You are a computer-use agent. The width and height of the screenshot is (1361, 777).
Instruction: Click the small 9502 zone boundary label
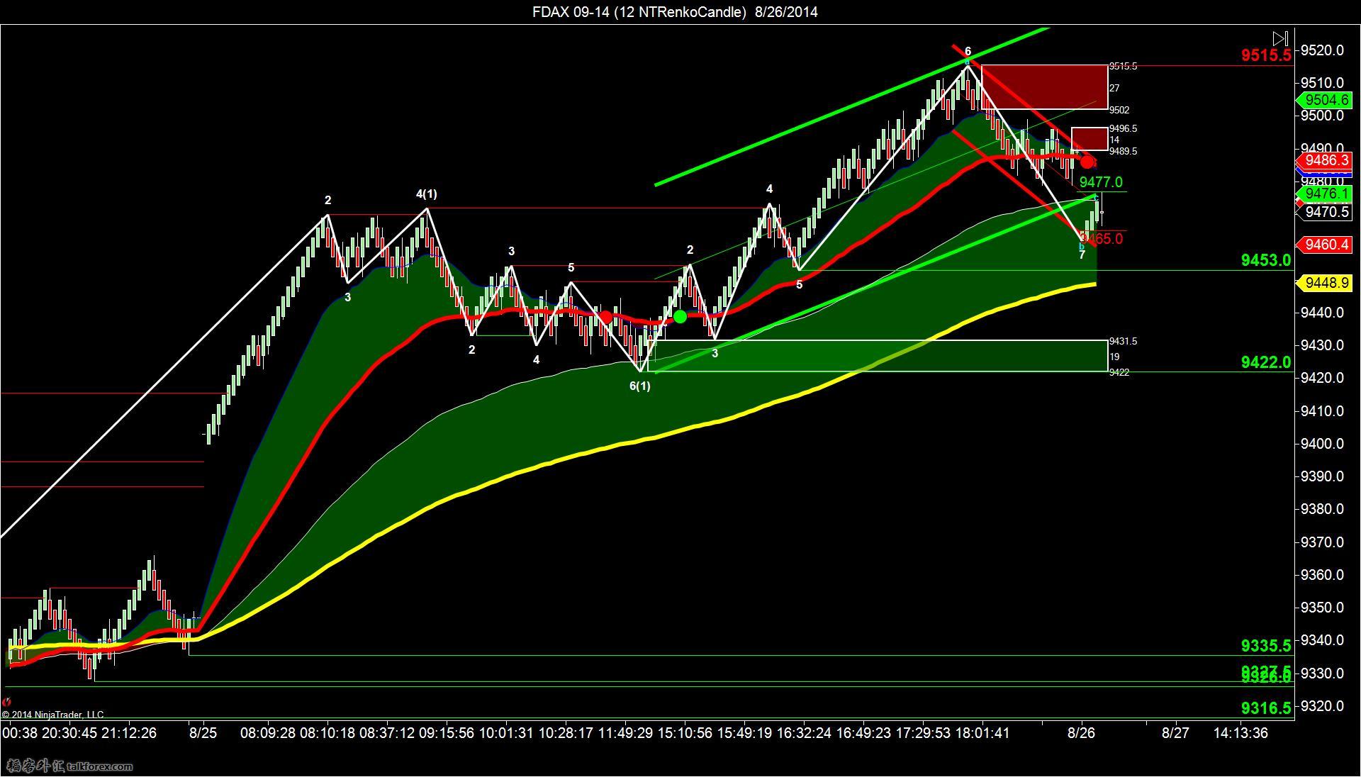click(x=1119, y=111)
